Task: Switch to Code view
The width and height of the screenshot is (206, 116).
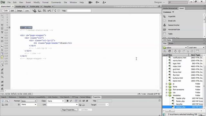Action: click(x=5, y=11)
